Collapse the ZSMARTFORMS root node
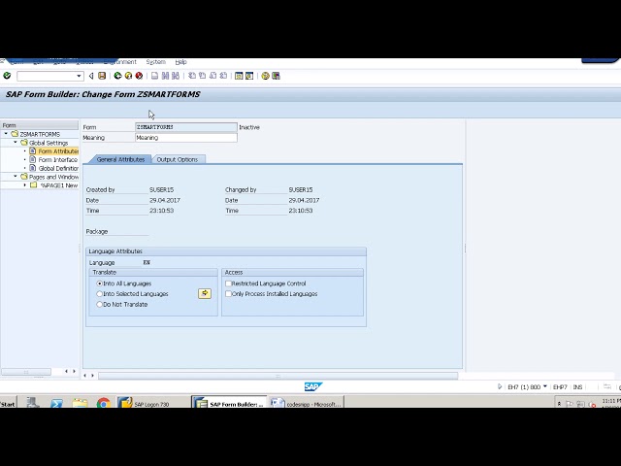 coord(6,134)
